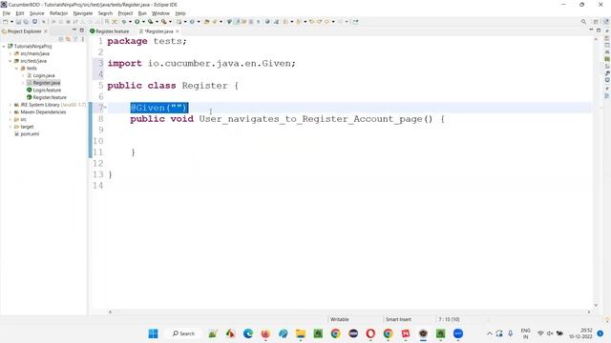This screenshot has height=343, width=611.
Task: Expand the JRE System Library node
Action: coord(11,105)
